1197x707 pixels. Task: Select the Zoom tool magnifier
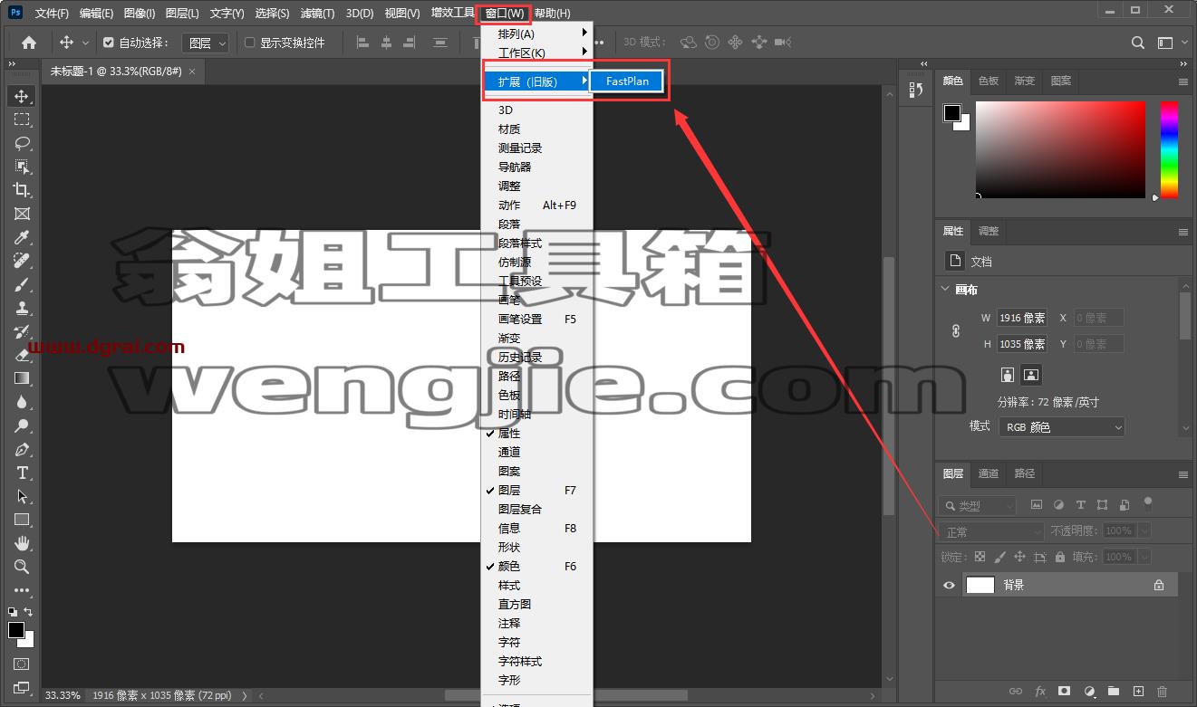click(22, 567)
